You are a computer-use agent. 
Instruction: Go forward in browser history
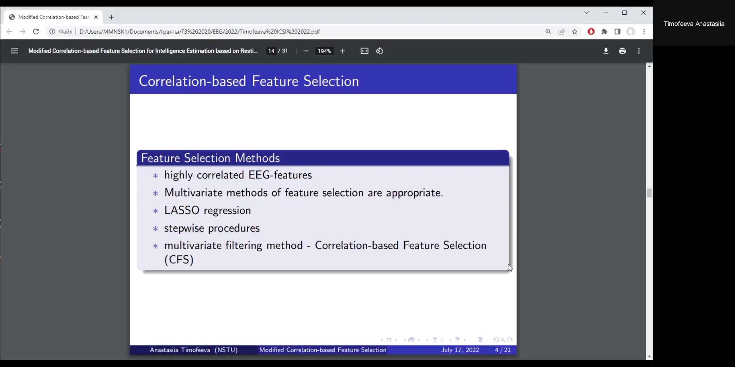22,32
